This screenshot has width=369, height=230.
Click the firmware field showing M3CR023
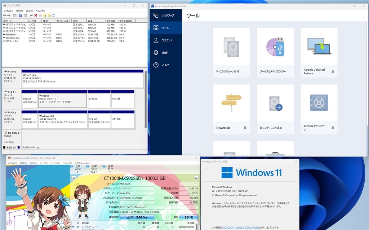pyautogui.click(x=137, y=184)
